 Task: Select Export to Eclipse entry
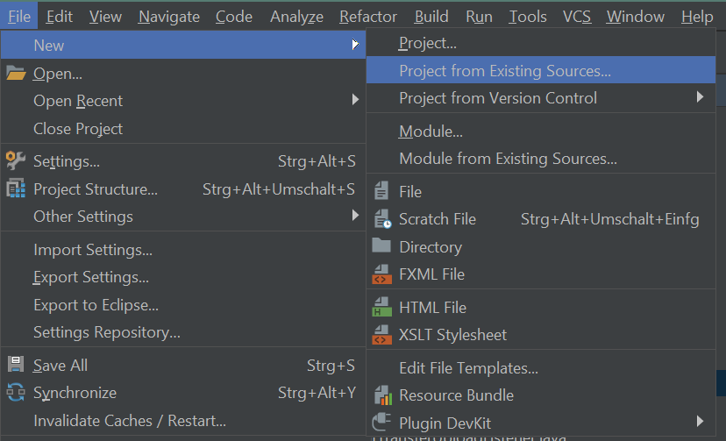click(x=96, y=305)
